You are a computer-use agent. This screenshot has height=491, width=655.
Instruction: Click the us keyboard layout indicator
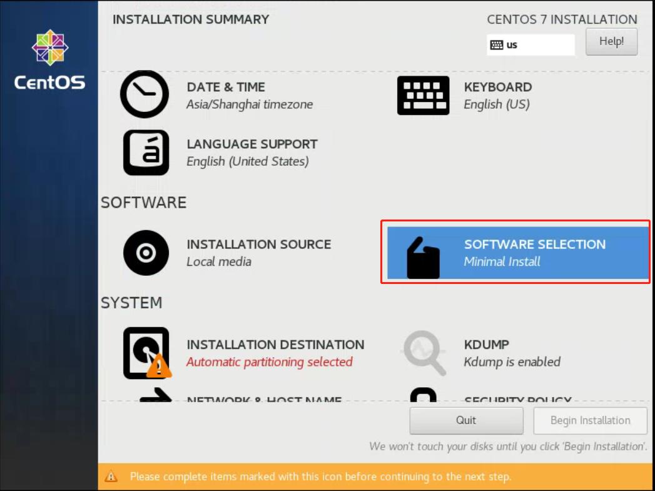click(x=531, y=44)
